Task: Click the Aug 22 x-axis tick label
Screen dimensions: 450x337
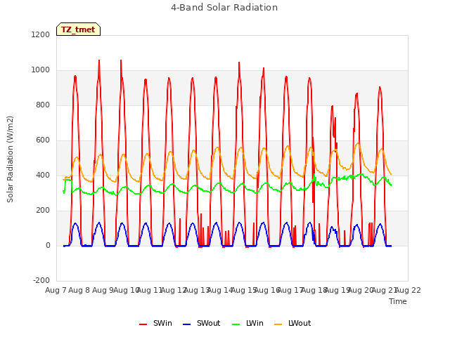Action: [x=408, y=290]
